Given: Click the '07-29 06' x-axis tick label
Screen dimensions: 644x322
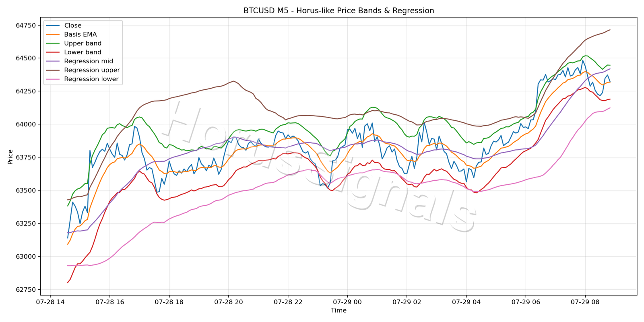Looking at the screenshot, I should [525, 301].
